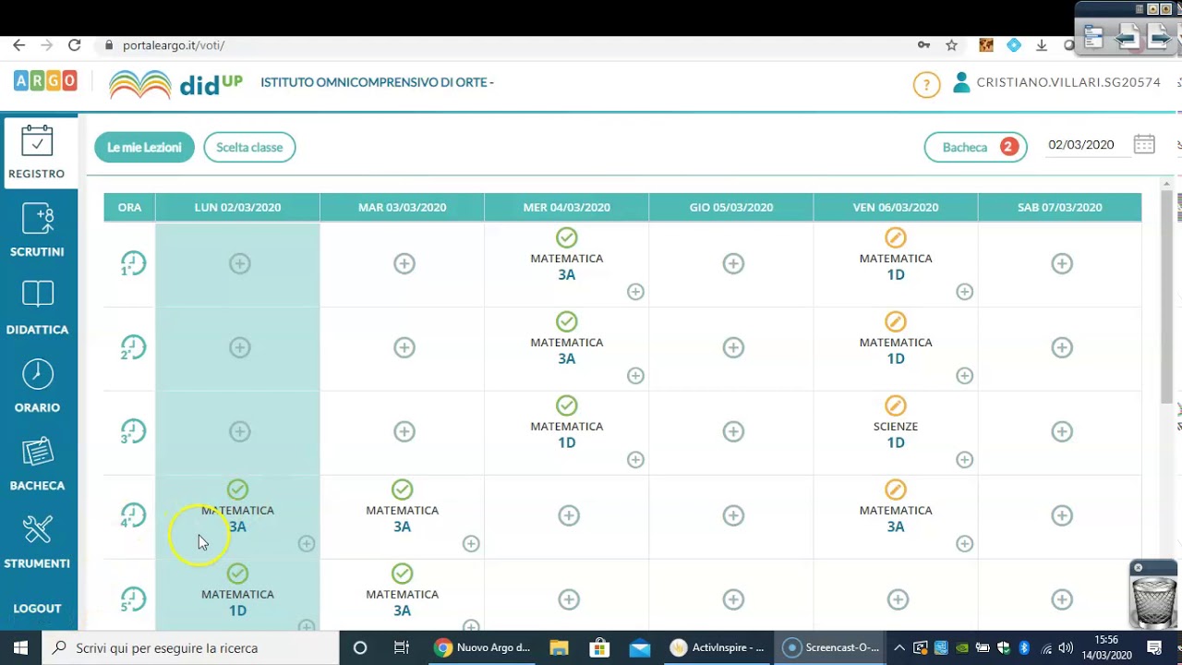
Task: Open the Scrutini section in sidebar
Action: click(x=37, y=231)
